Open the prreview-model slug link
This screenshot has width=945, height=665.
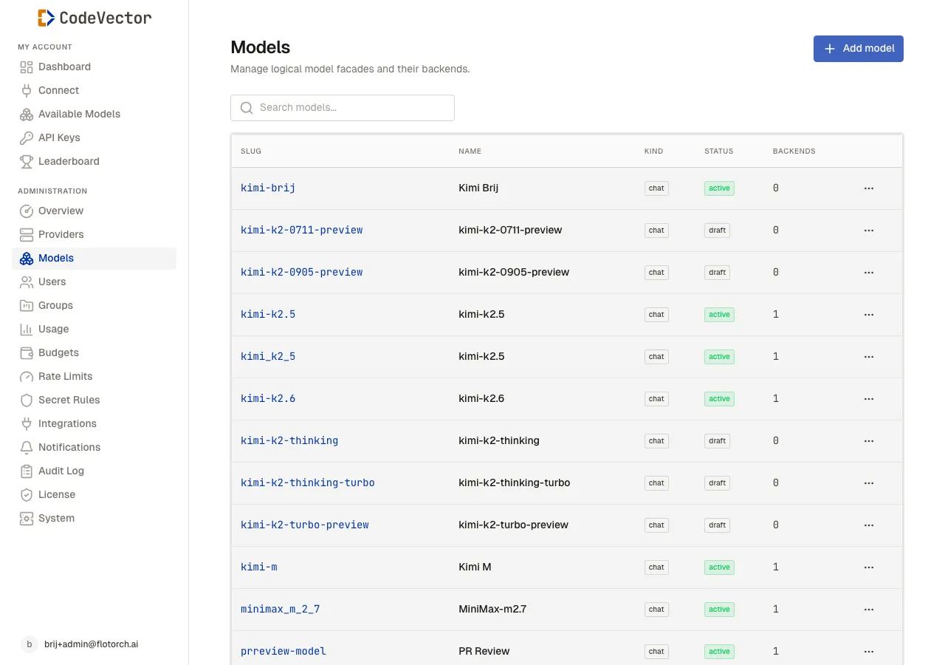(x=283, y=652)
